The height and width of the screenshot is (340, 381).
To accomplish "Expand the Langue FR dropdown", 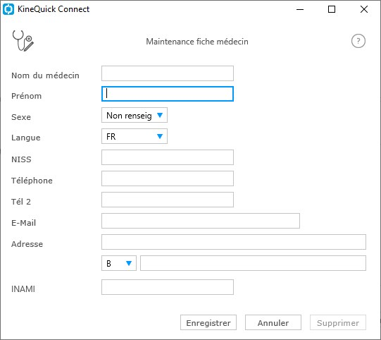I will click(x=135, y=136).
